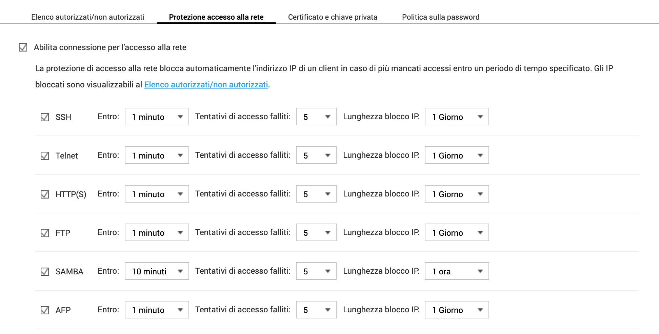
Task: Uncheck the SAMBA checkbox
Action: tap(45, 272)
